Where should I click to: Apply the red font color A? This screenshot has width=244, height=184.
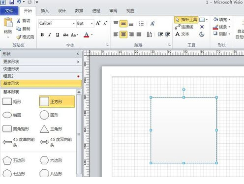click(87, 35)
